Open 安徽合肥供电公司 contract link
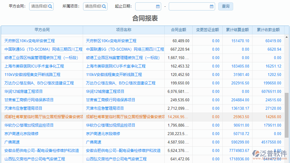 pos(42,150)
